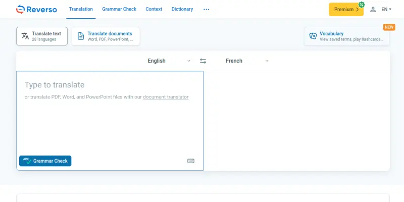This screenshot has height=202, width=404.
Task: Expand the English source language dropdown
Action: 169,61
